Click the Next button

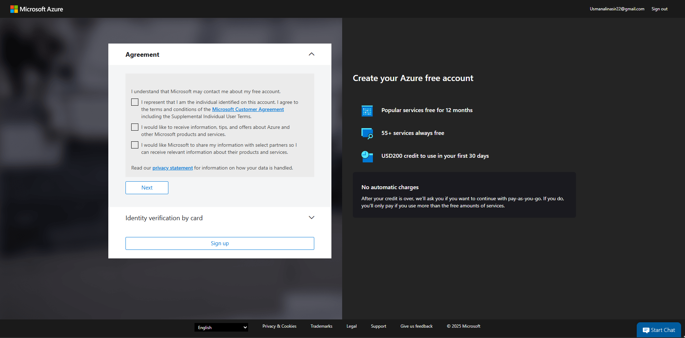[x=147, y=187]
